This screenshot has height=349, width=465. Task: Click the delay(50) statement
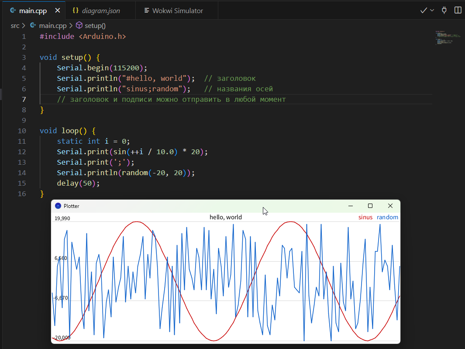[78, 183]
